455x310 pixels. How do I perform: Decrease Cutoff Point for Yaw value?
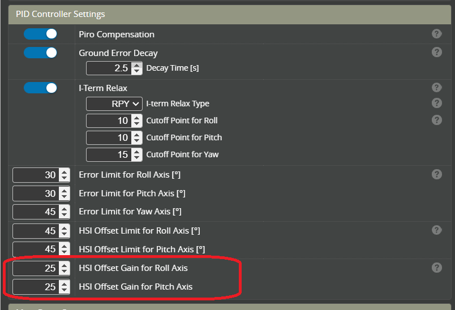[x=136, y=158]
